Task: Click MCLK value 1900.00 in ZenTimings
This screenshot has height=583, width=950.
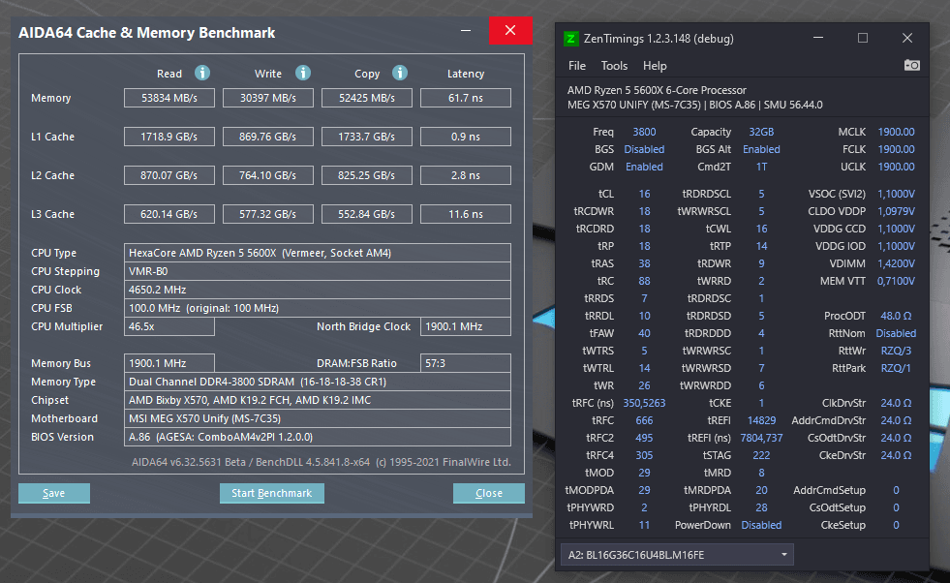Action: pos(896,132)
